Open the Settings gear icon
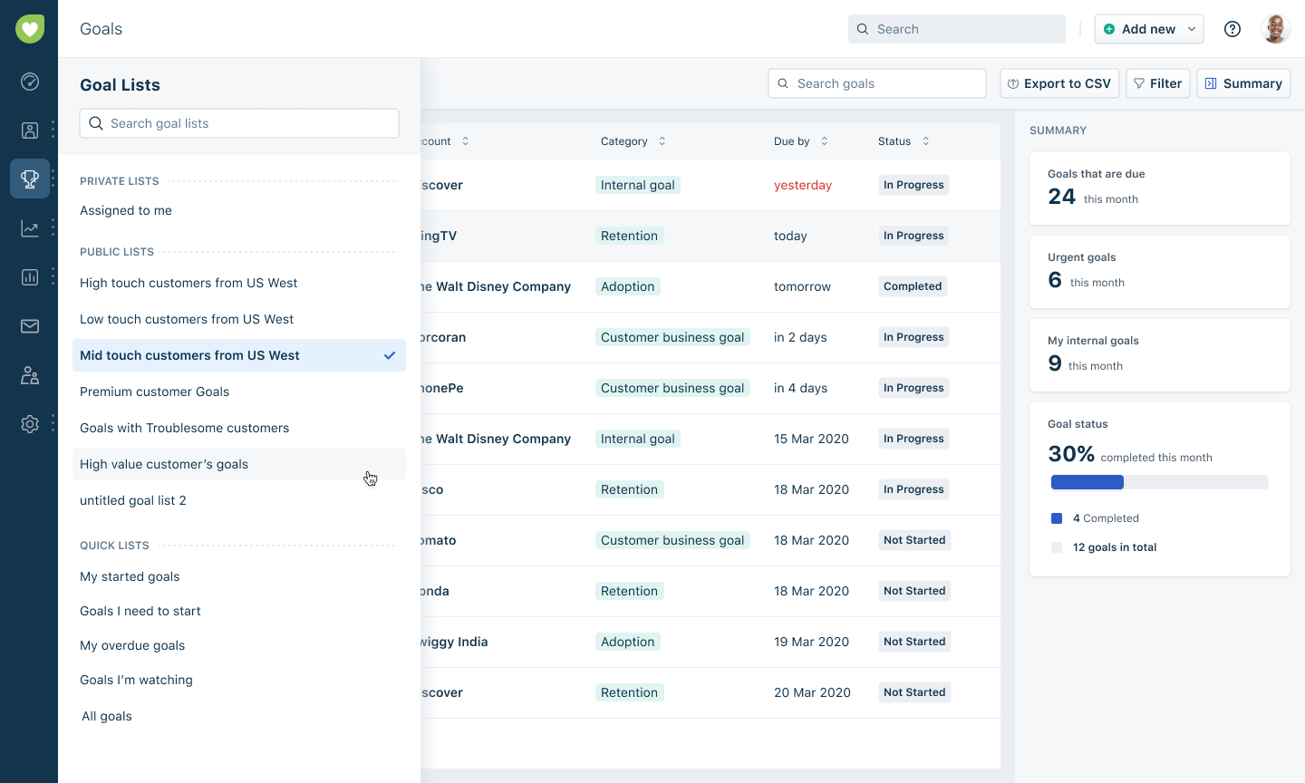The image size is (1305, 783). pos(29,423)
